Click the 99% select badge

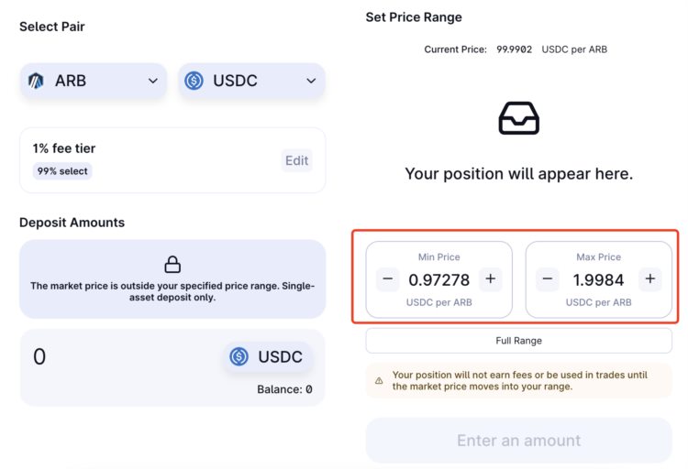pyautogui.click(x=62, y=171)
